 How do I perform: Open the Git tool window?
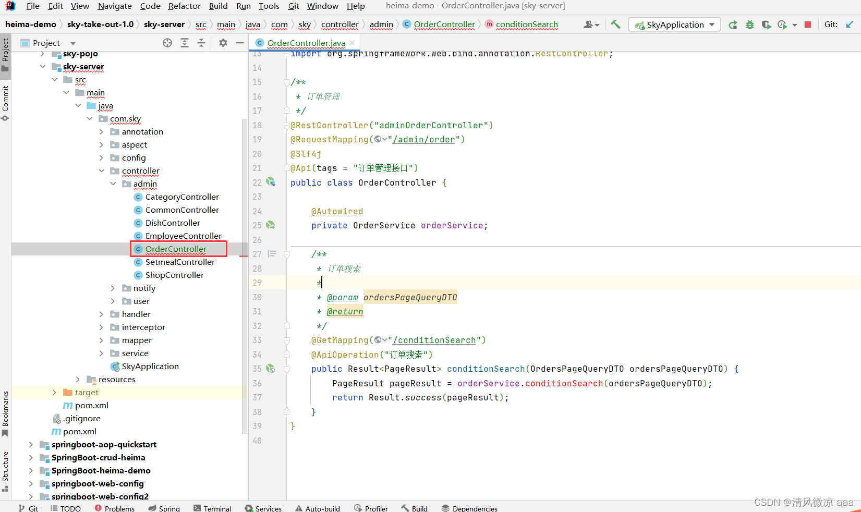[28, 508]
